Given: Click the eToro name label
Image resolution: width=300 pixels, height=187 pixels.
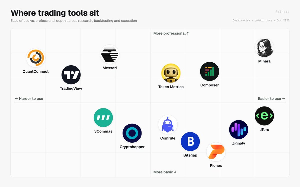Looking at the screenshot, I should point(264,130).
